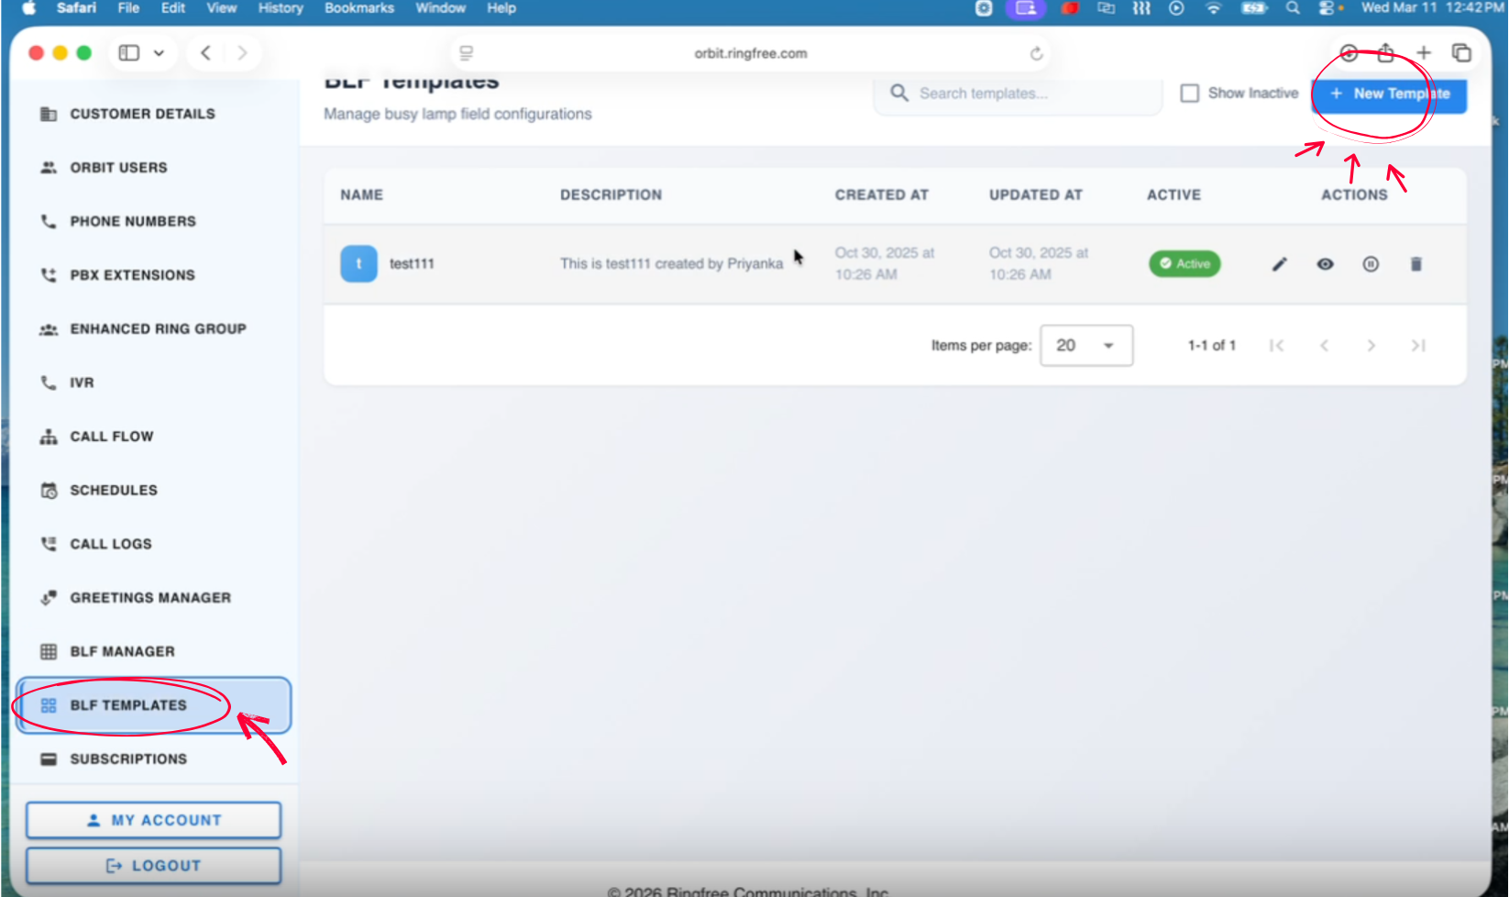Viewport: 1509px width, 897px height.
Task: Expand the sidebar options chevron in Safari toolbar
Action: pyautogui.click(x=159, y=53)
